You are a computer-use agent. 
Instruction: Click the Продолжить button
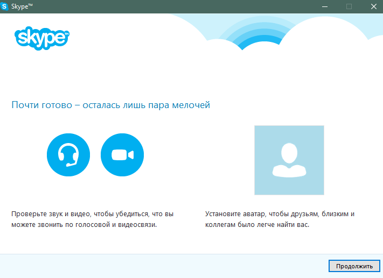tap(354, 266)
